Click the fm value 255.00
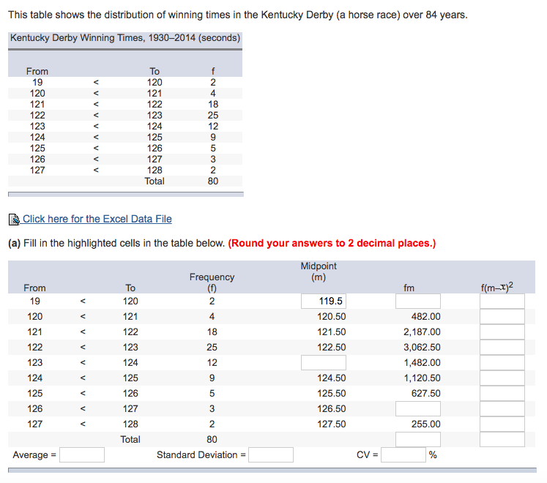This screenshot has width=547, height=483. tap(425, 424)
